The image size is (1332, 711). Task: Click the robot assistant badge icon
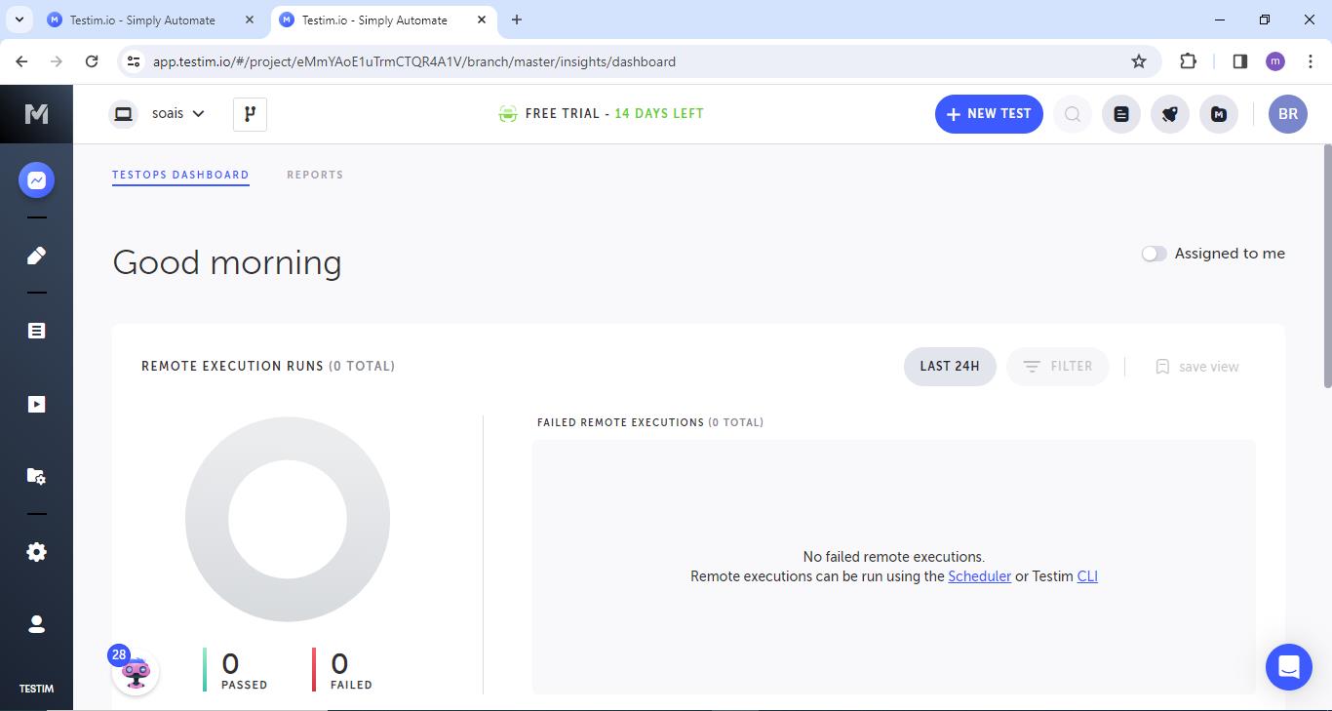(x=136, y=671)
